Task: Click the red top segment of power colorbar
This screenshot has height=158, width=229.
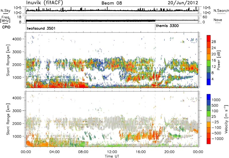Action: tap(209, 39)
